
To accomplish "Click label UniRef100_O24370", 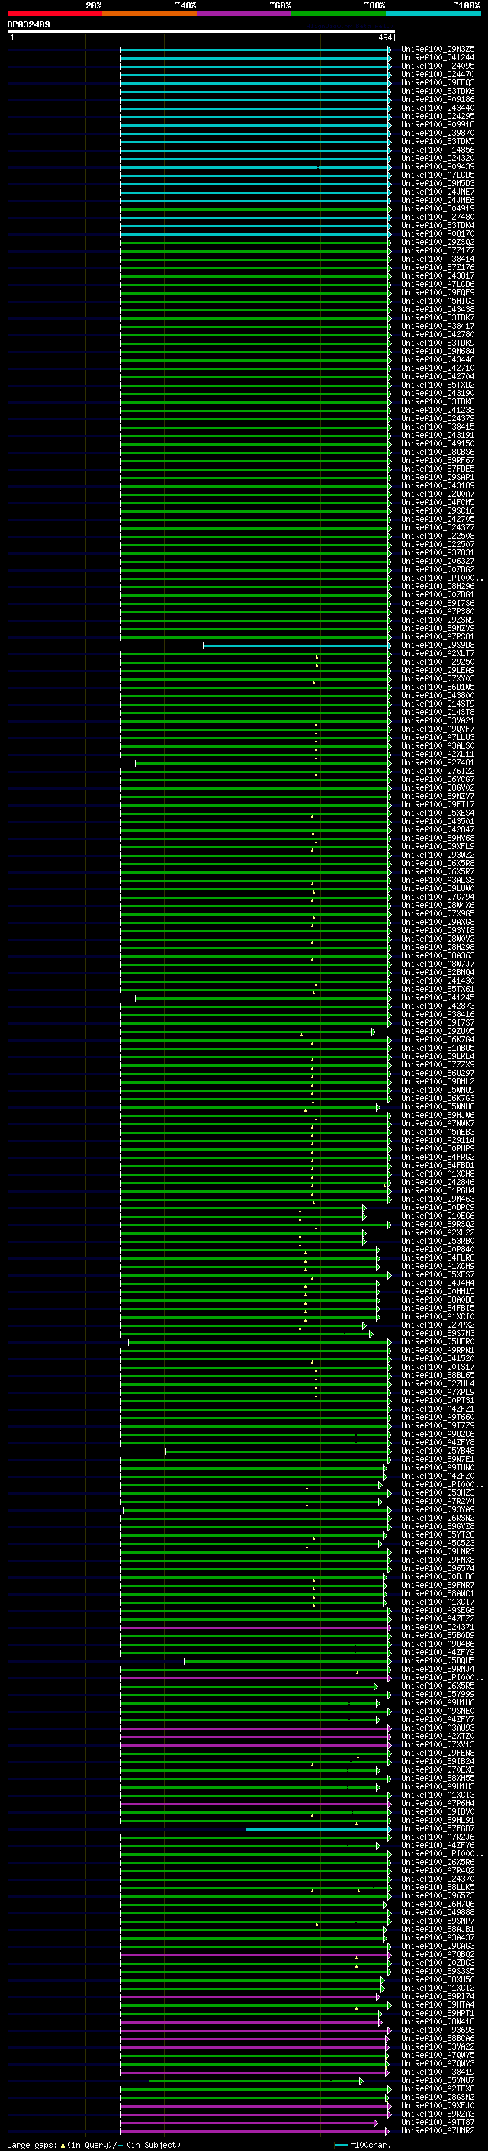I will 438,1879.
